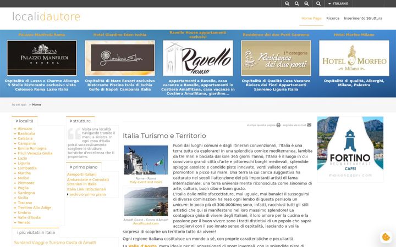Viewport: 396px width, 247px height.
Task: Open Sicilia region link
Action: tap(23, 198)
